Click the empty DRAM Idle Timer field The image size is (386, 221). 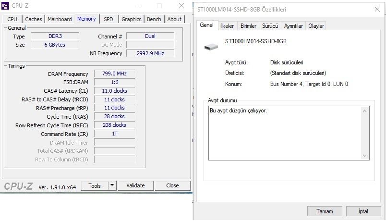(x=114, y=142)
